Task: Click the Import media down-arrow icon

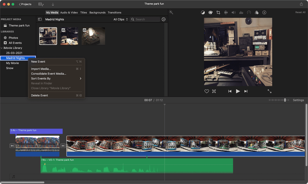Action: (x=53, y=4)
